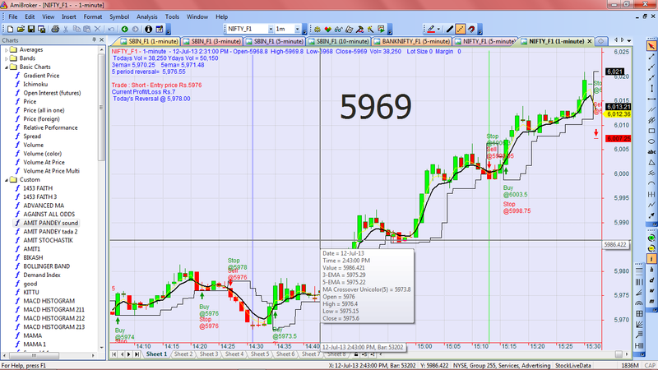Select the abc text tool

point(651,152)
